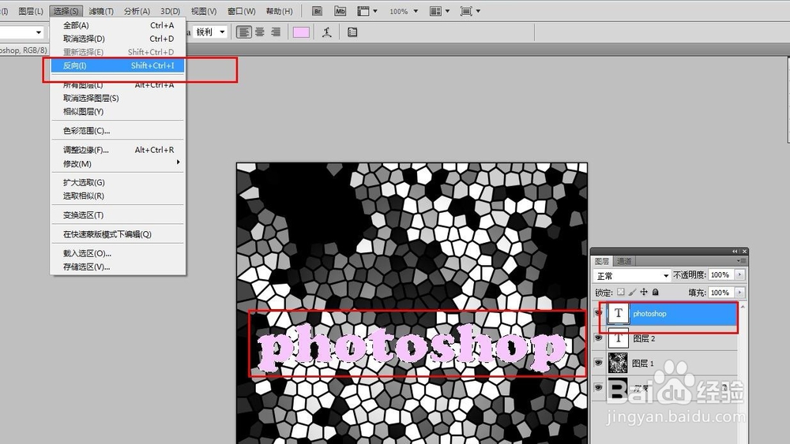The height and width of the screenshot is (444, 790).
Task: Lock transparent pixels in Layers panel
Action: pos(621,292)
